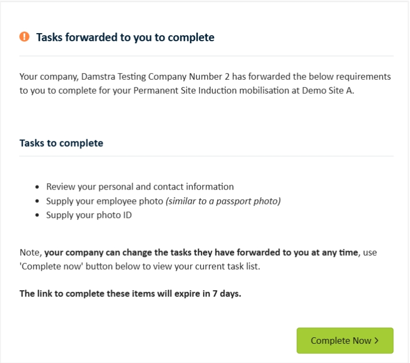Select the 'Tasks forwarded to you to complete' heading
The height and width of the screenshot is (363, 410).
coord(125,37)
